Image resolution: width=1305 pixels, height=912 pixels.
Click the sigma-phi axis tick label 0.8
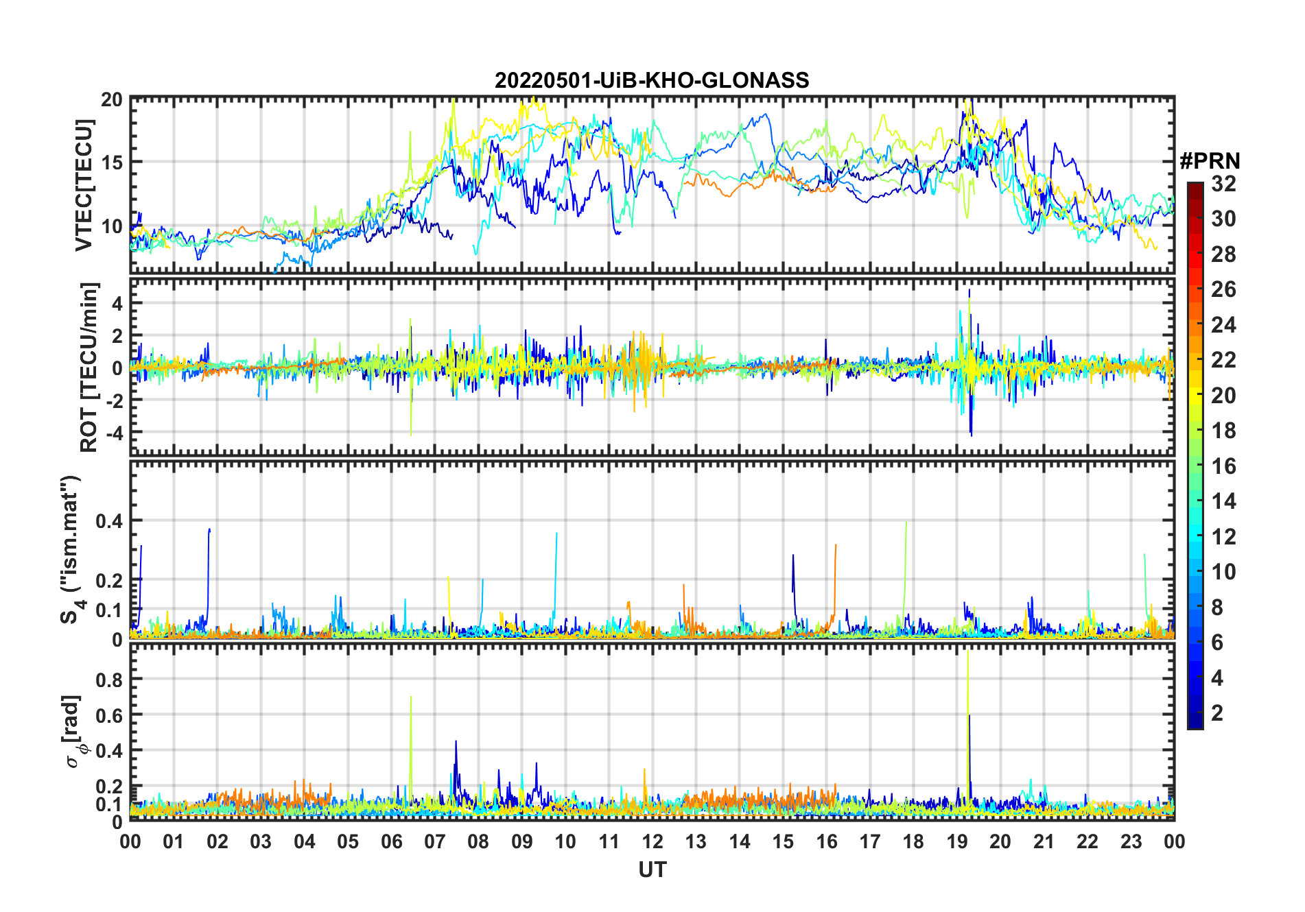click(109, 680)
